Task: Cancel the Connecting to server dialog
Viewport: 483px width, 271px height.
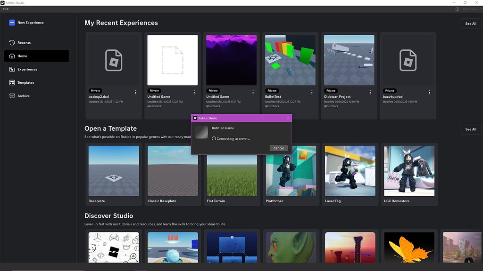Action: coord(278,148)
